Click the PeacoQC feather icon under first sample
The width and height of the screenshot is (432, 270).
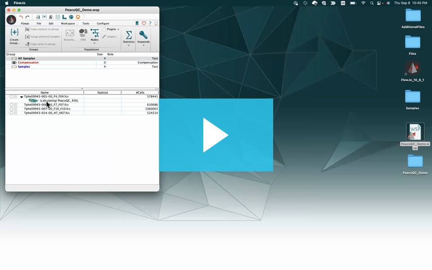(33, 101)
